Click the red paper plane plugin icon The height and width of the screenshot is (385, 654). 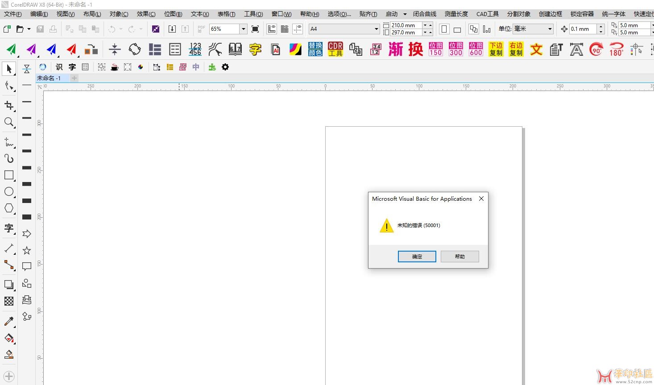(x=72, y=49)
